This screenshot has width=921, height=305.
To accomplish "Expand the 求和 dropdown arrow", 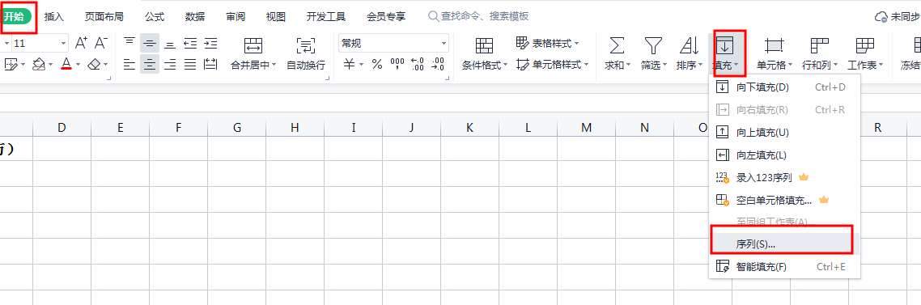I will (x=628, y=66).
